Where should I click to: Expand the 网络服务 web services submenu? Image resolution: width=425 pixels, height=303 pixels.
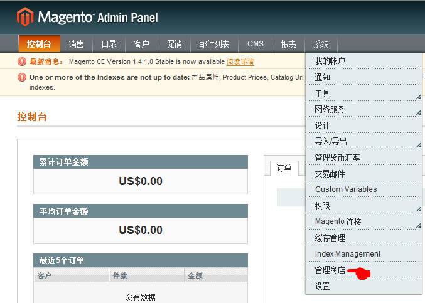point(363,109)
